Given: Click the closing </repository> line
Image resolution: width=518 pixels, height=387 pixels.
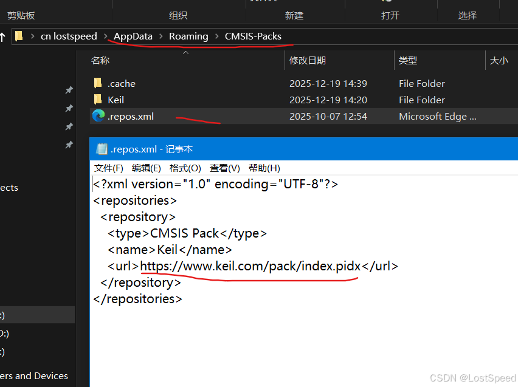Looking at the screenshot, I should 140,283.
